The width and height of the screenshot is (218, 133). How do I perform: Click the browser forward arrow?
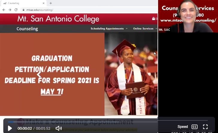coord(10,10)
